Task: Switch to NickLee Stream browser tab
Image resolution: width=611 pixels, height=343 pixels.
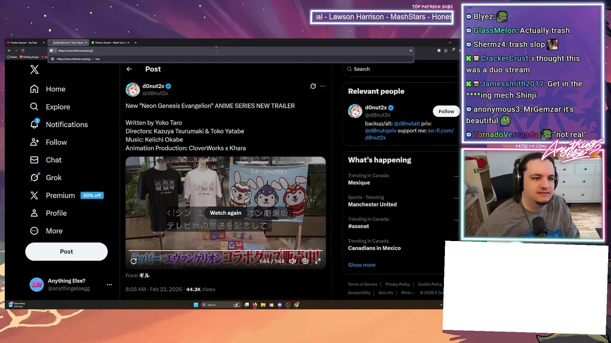Action: [110, 42]
